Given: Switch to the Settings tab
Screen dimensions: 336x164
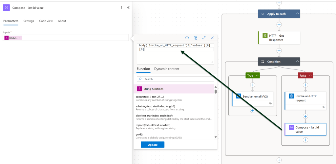Looking at the screenshot, I should point(29,21).
